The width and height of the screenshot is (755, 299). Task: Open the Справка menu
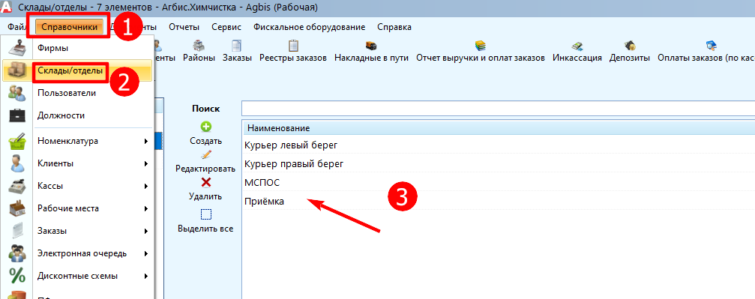[x=394, y=27]
